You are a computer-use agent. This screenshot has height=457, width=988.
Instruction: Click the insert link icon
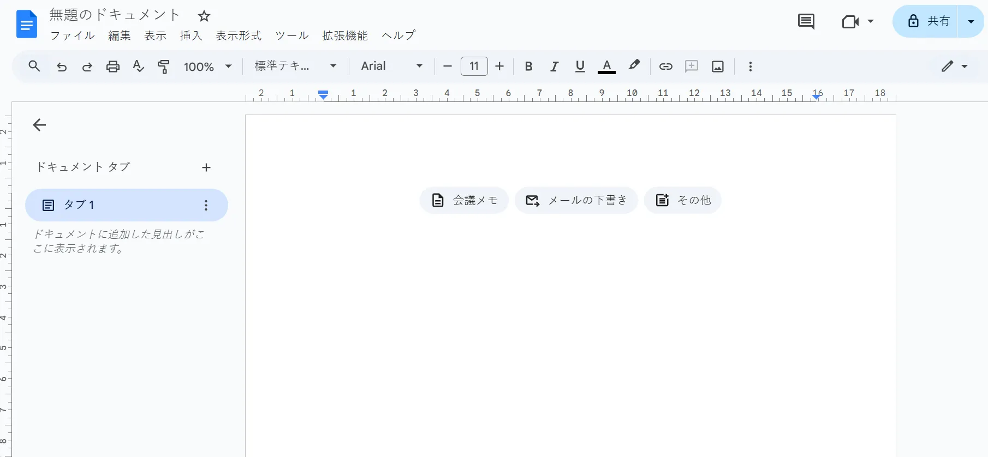click(x=665, y=67)
